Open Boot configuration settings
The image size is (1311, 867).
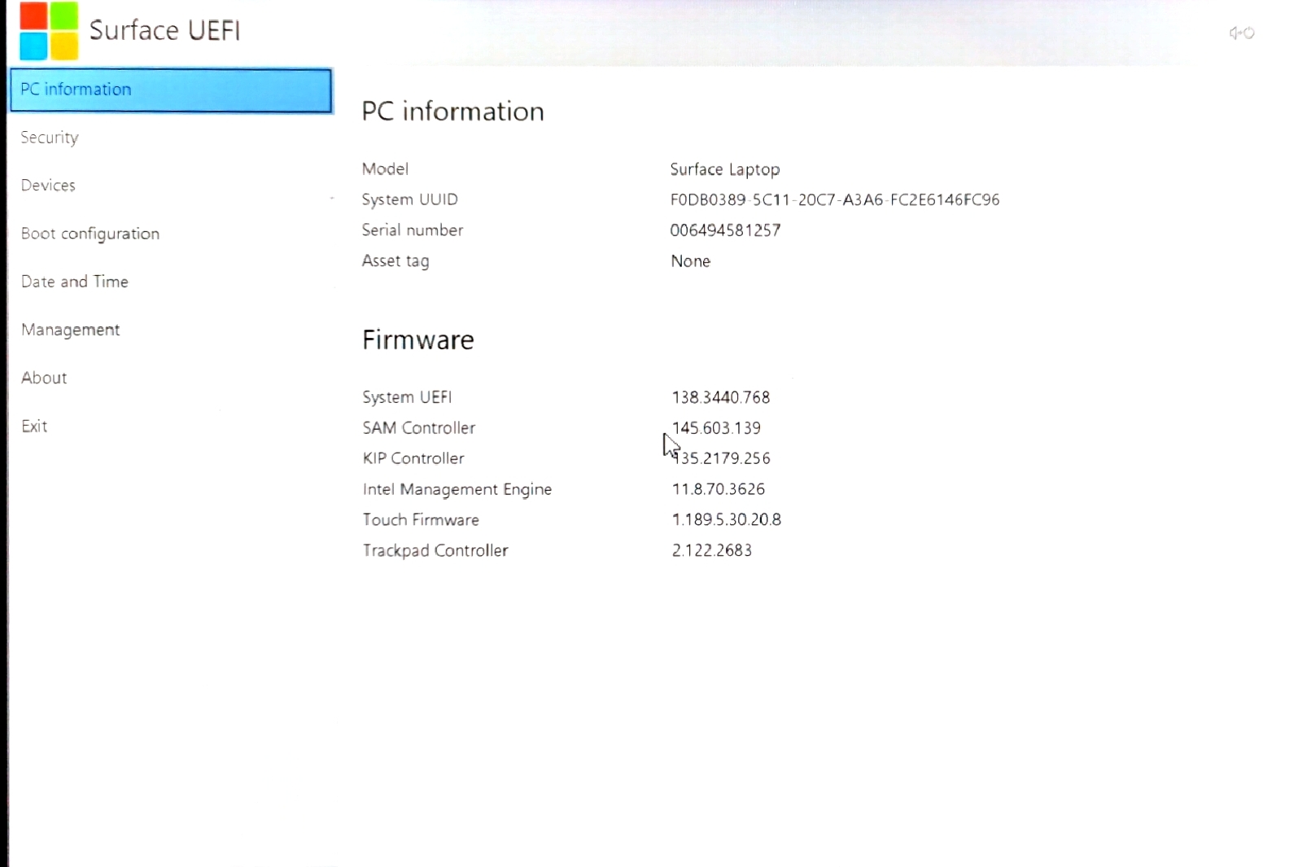pyautogui.click(x=90, y=234)
